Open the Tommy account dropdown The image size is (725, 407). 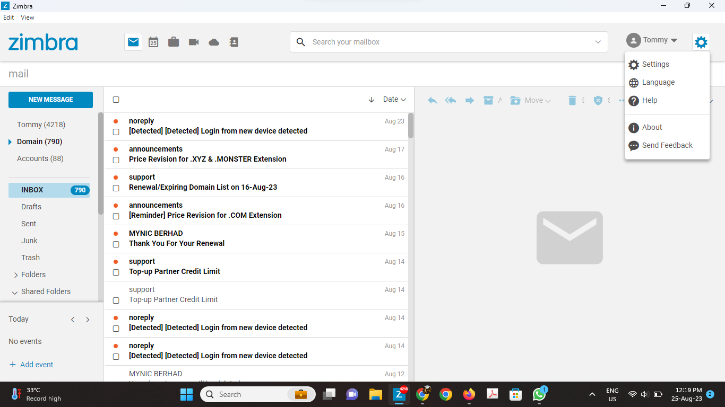coord(653,40)
